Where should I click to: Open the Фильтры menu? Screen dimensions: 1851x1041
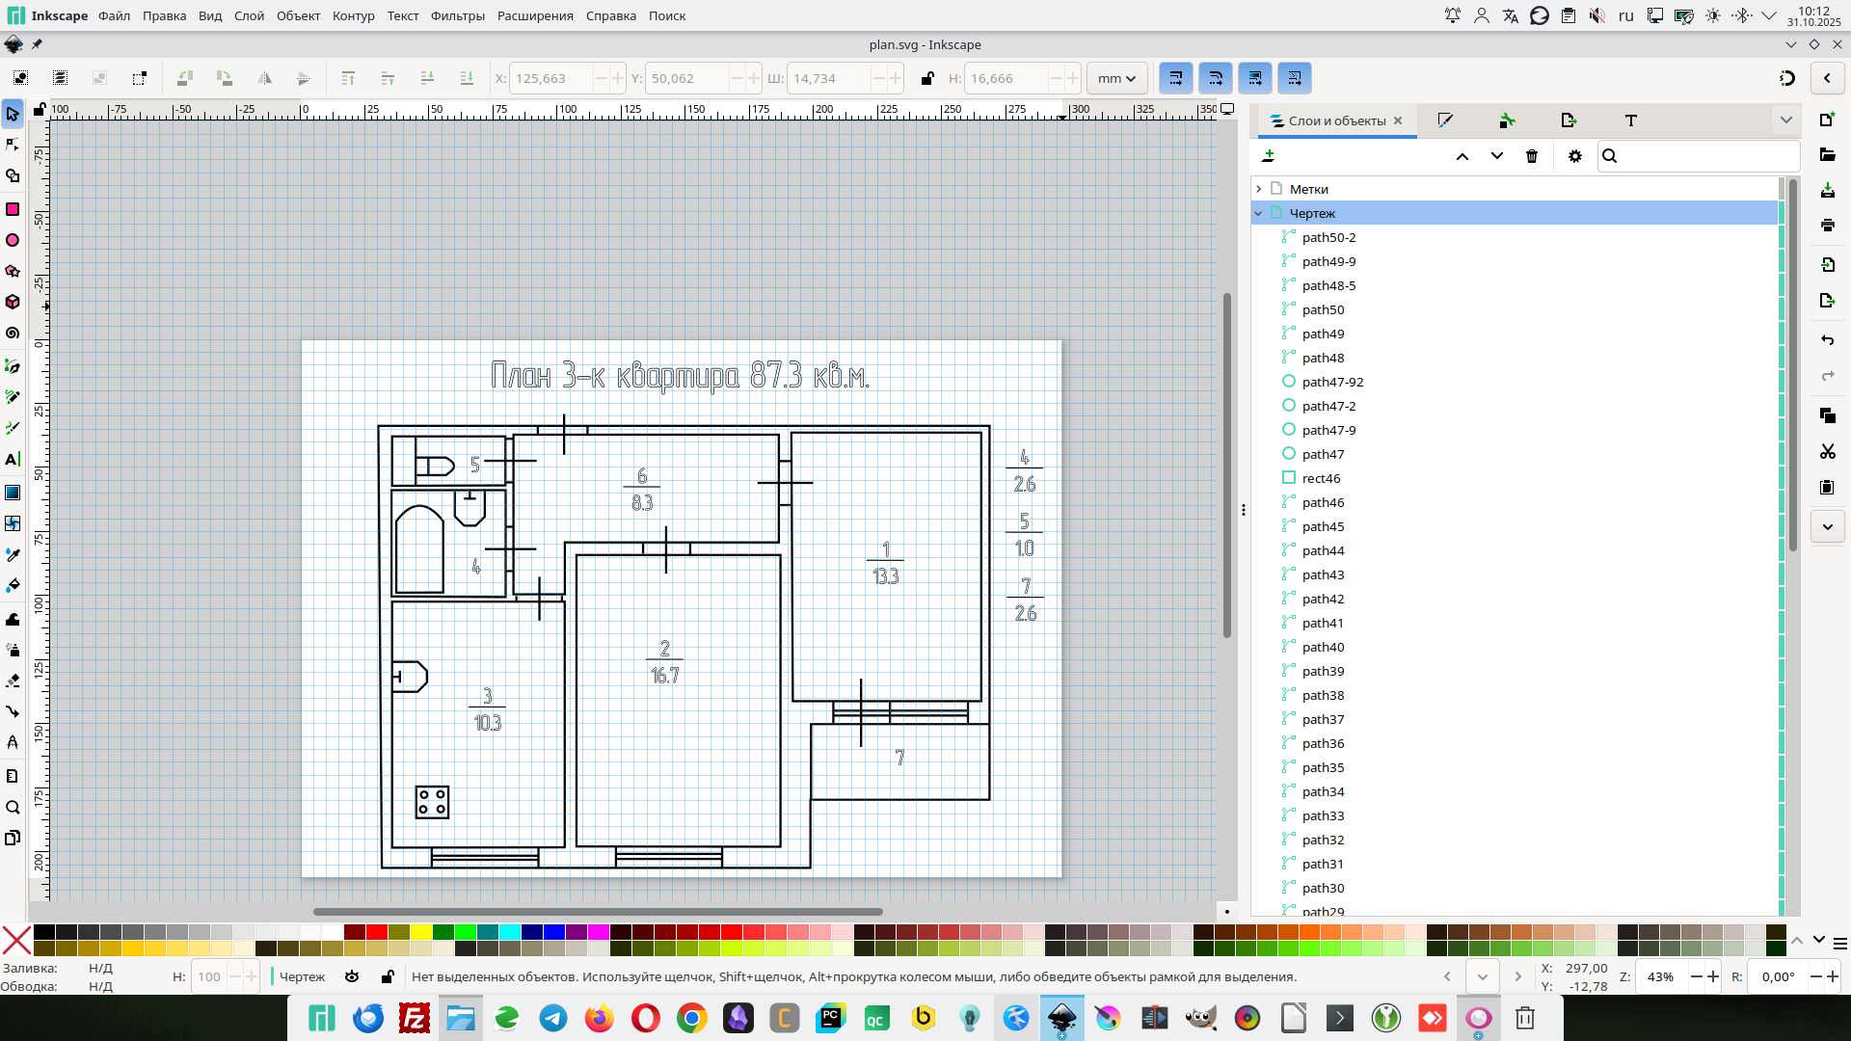click(457, 15)
